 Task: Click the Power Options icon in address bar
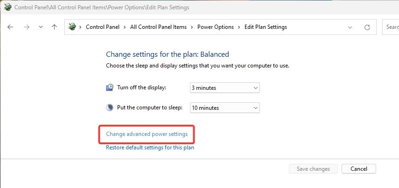[x=72, y=27]
